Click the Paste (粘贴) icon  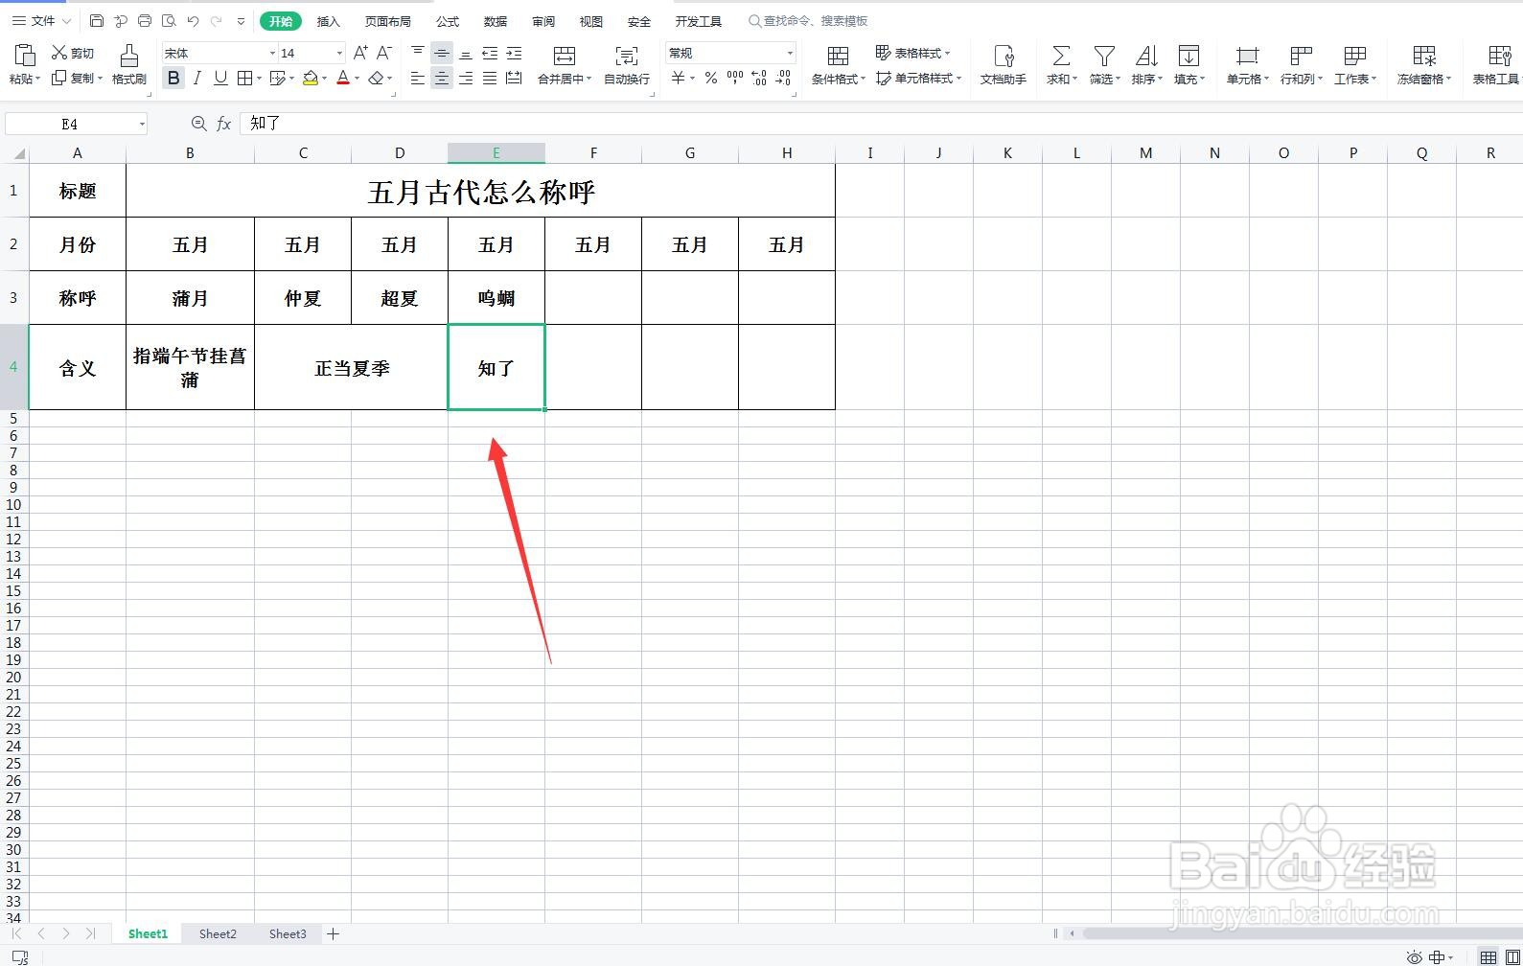[25, 55]
